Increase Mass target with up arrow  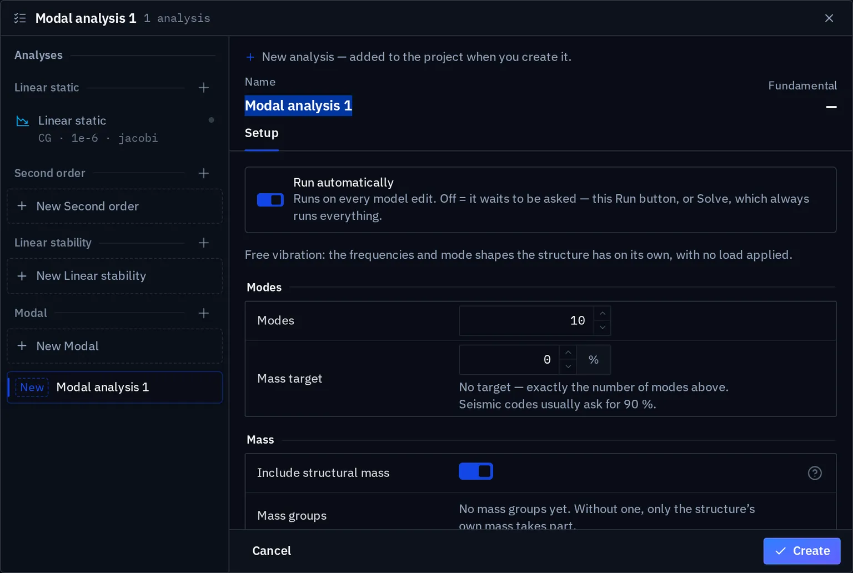pyautogui.click(x=568, y=353)
